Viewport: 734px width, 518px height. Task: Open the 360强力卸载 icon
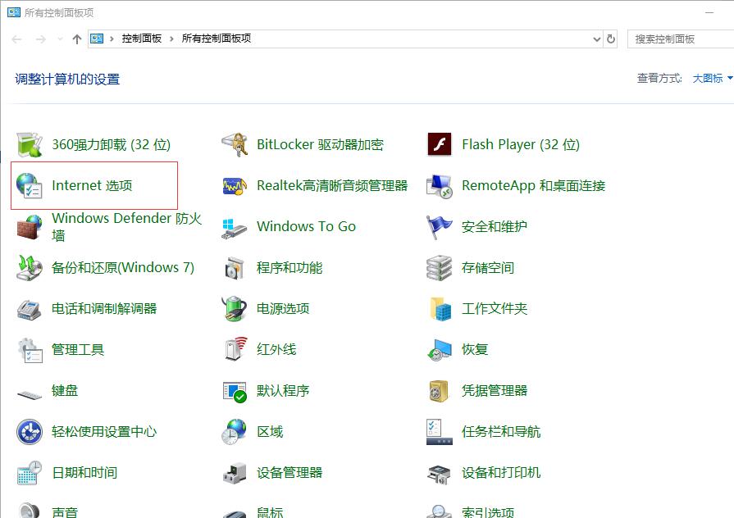(30, 145)
